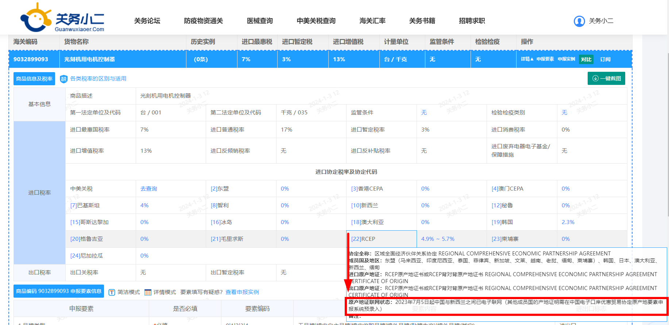
Task: Open the [10]新西兰 agreement link
Action: point(365,205)
